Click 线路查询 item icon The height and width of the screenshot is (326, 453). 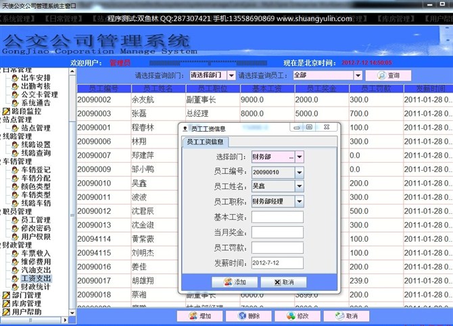[x=16, y=153]
